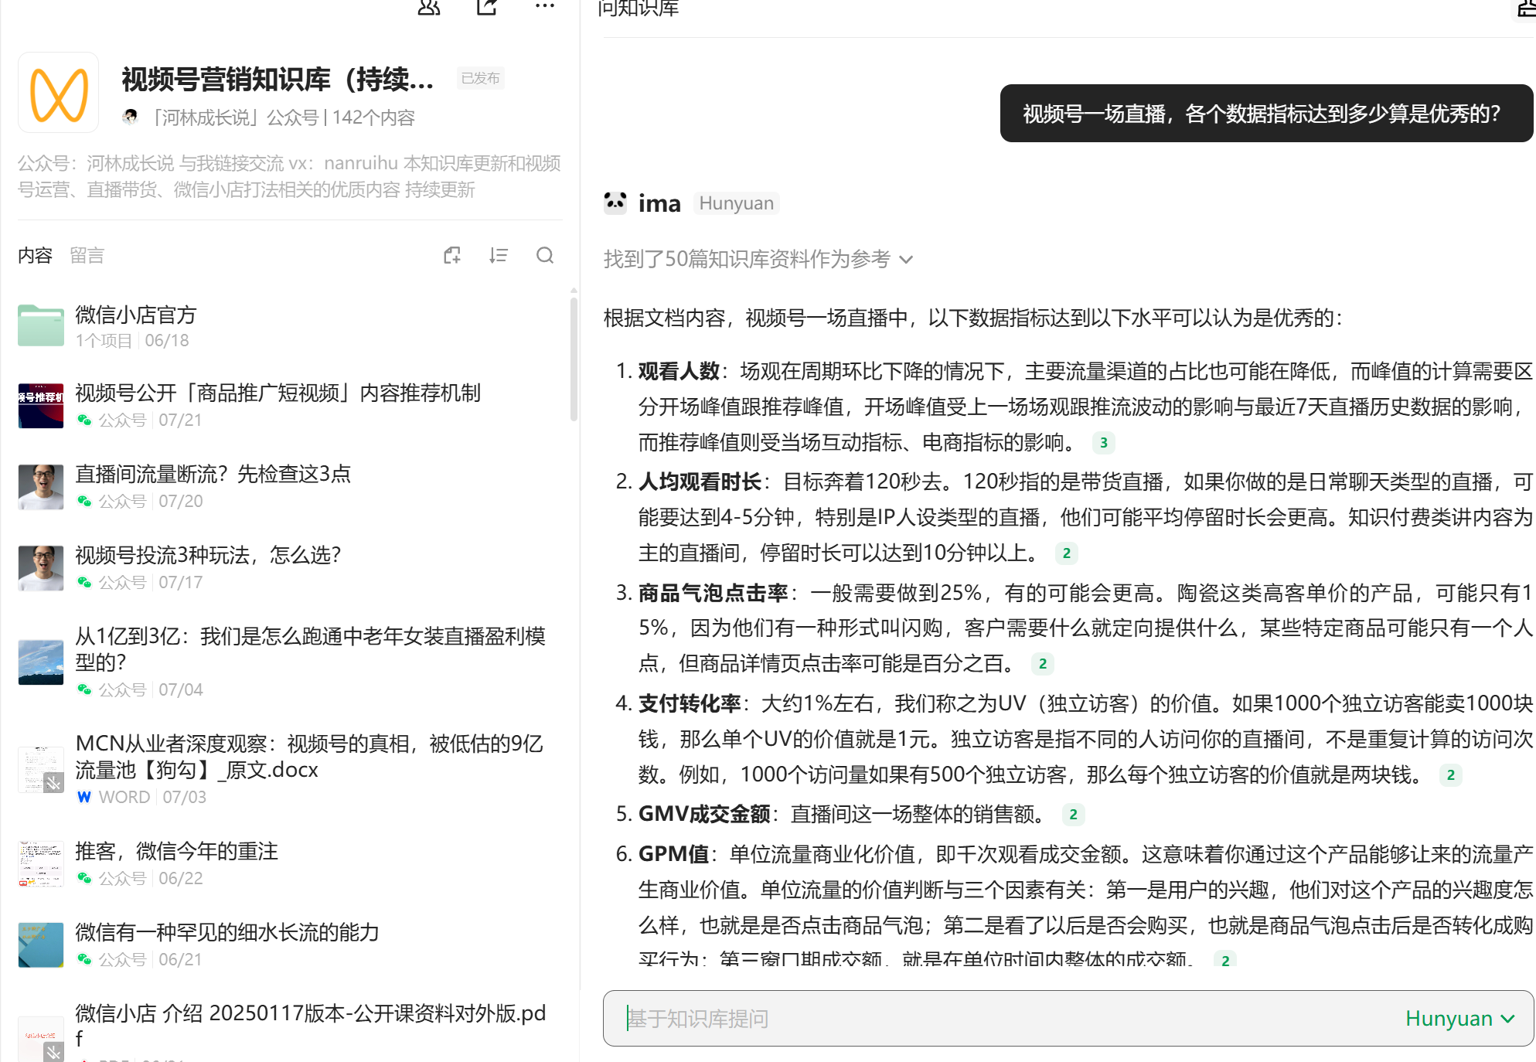
Task: Open MCN从业者深度观察 docx document
Action: (309, 757)
